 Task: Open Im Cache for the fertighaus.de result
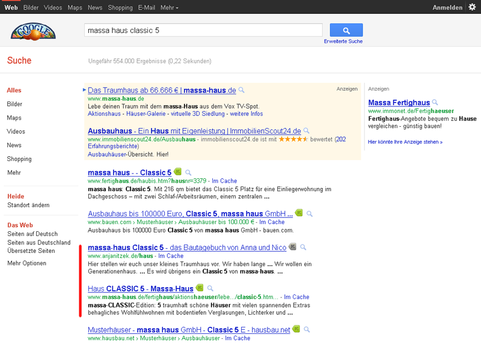point(224,181)
